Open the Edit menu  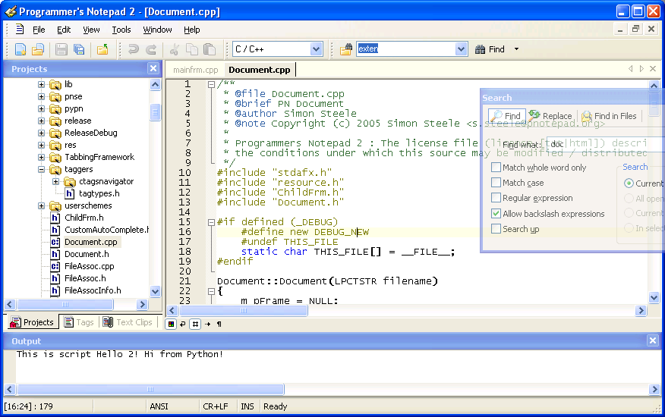click(x=64, y=30)
